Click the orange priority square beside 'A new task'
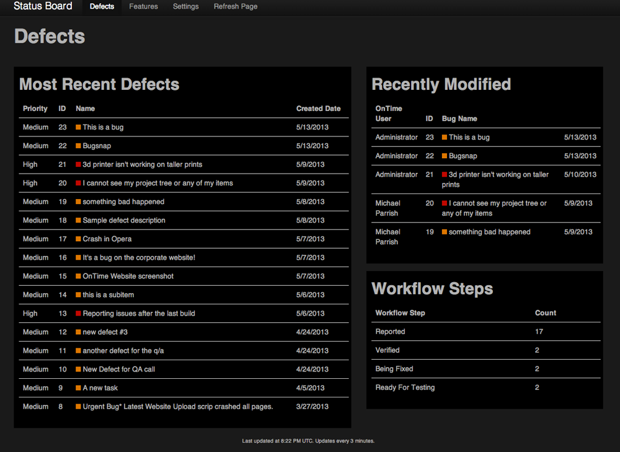This screenshot has width=620, height=452. [78, 388]
